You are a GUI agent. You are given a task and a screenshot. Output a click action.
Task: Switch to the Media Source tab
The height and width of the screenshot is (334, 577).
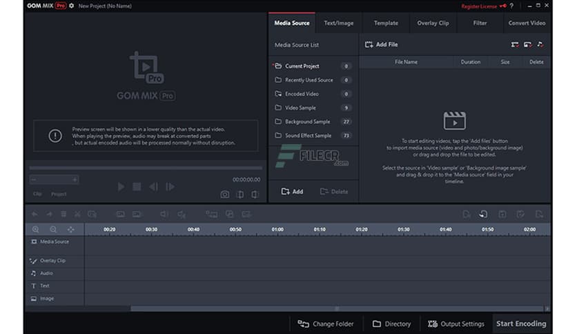tap(291, 23)
